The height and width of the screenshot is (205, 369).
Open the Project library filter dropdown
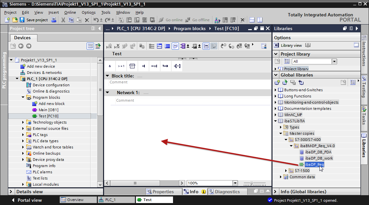334,61
